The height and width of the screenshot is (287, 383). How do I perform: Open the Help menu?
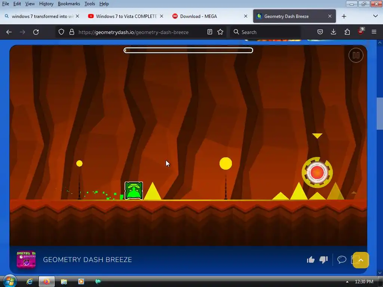(104, 4)
